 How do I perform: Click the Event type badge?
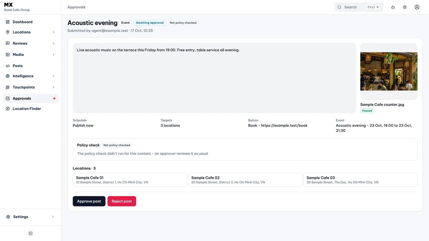point(125,23)
